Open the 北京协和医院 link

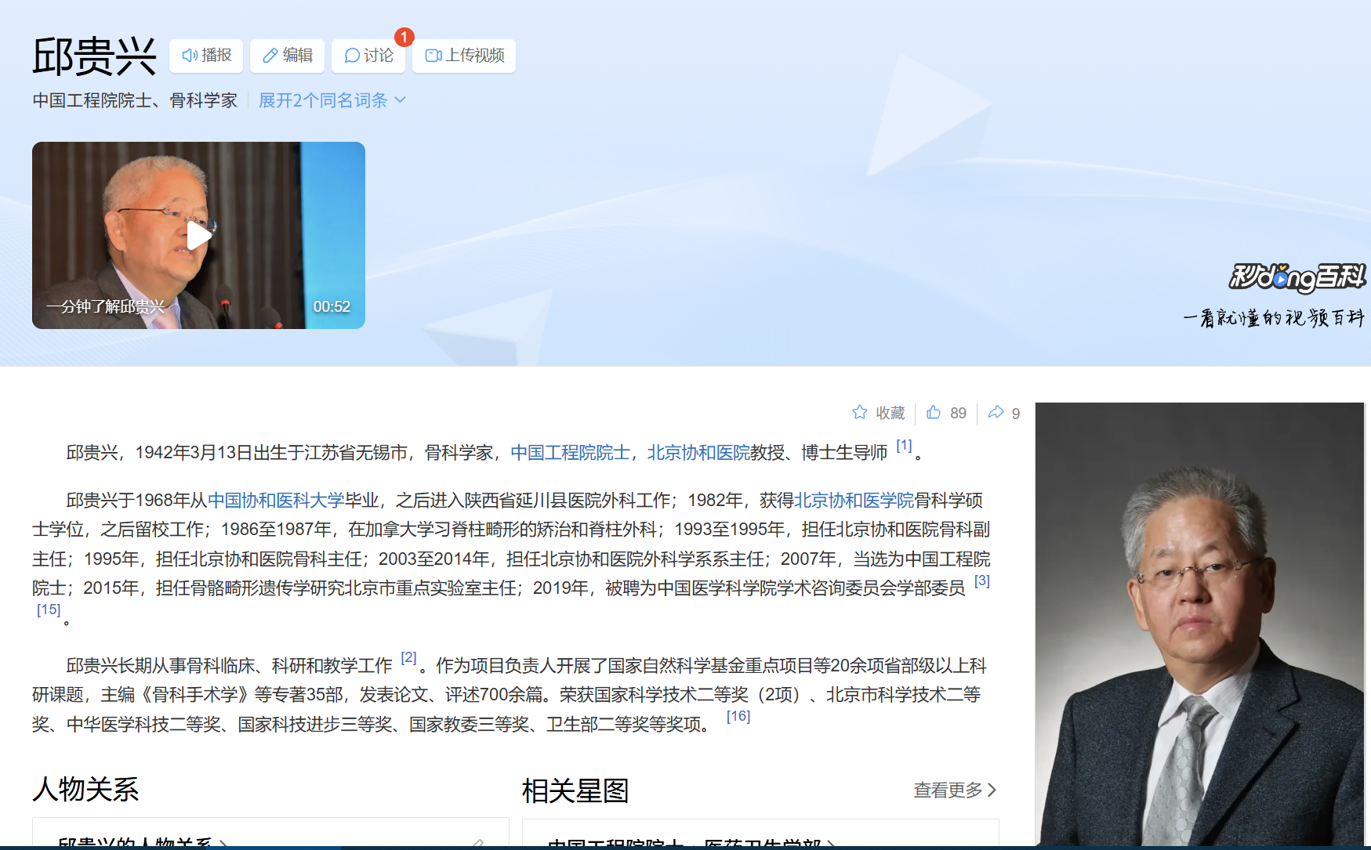[x=698, y=453]
